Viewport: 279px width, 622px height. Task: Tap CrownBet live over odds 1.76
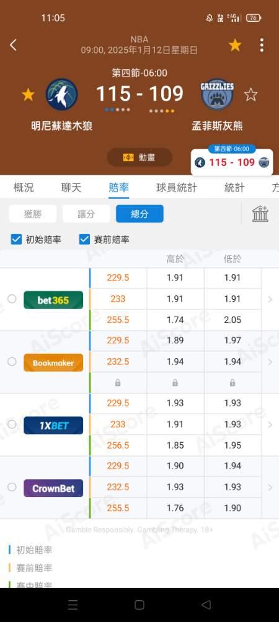click(x=175, y=508)
